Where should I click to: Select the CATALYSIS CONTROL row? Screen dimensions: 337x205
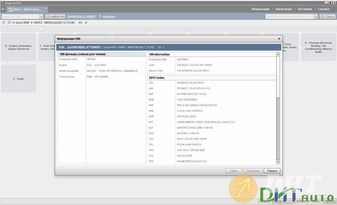[212, 111]
